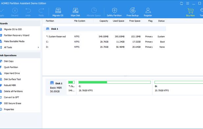Start Disk Copy operation
The width and height of the screenshot is (203, 129).
click(9, 61)
